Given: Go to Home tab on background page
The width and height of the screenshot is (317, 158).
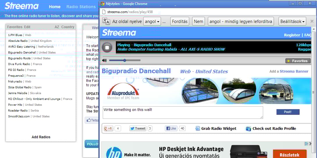Looking at the screenshot, I should [55, 7].
